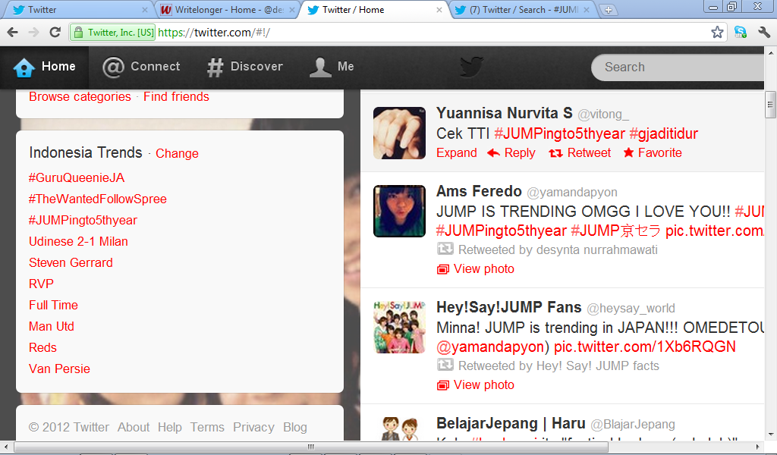Viewport: 777px width, 455px height.
Task: Open Browse categories link
Action: 80,96
